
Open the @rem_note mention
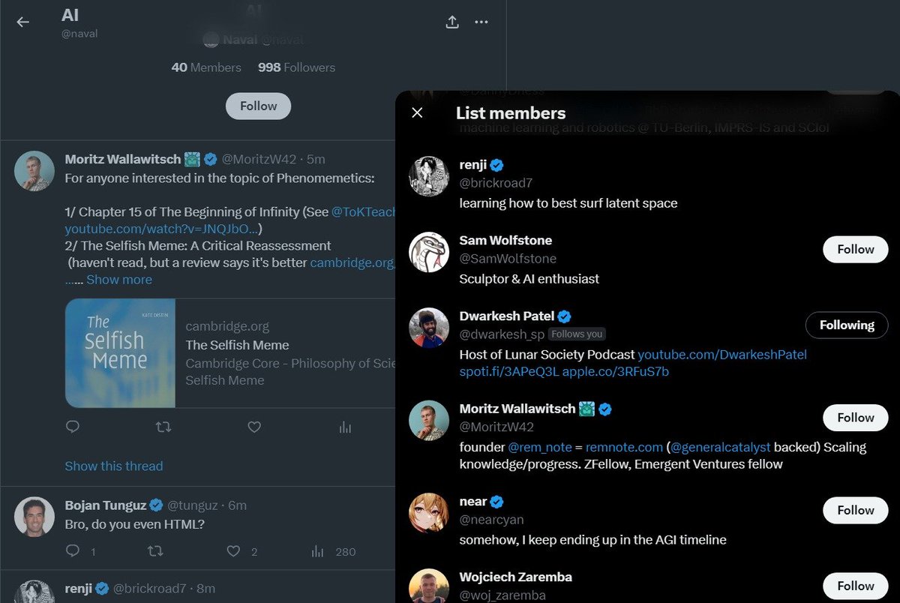[540, 447]
